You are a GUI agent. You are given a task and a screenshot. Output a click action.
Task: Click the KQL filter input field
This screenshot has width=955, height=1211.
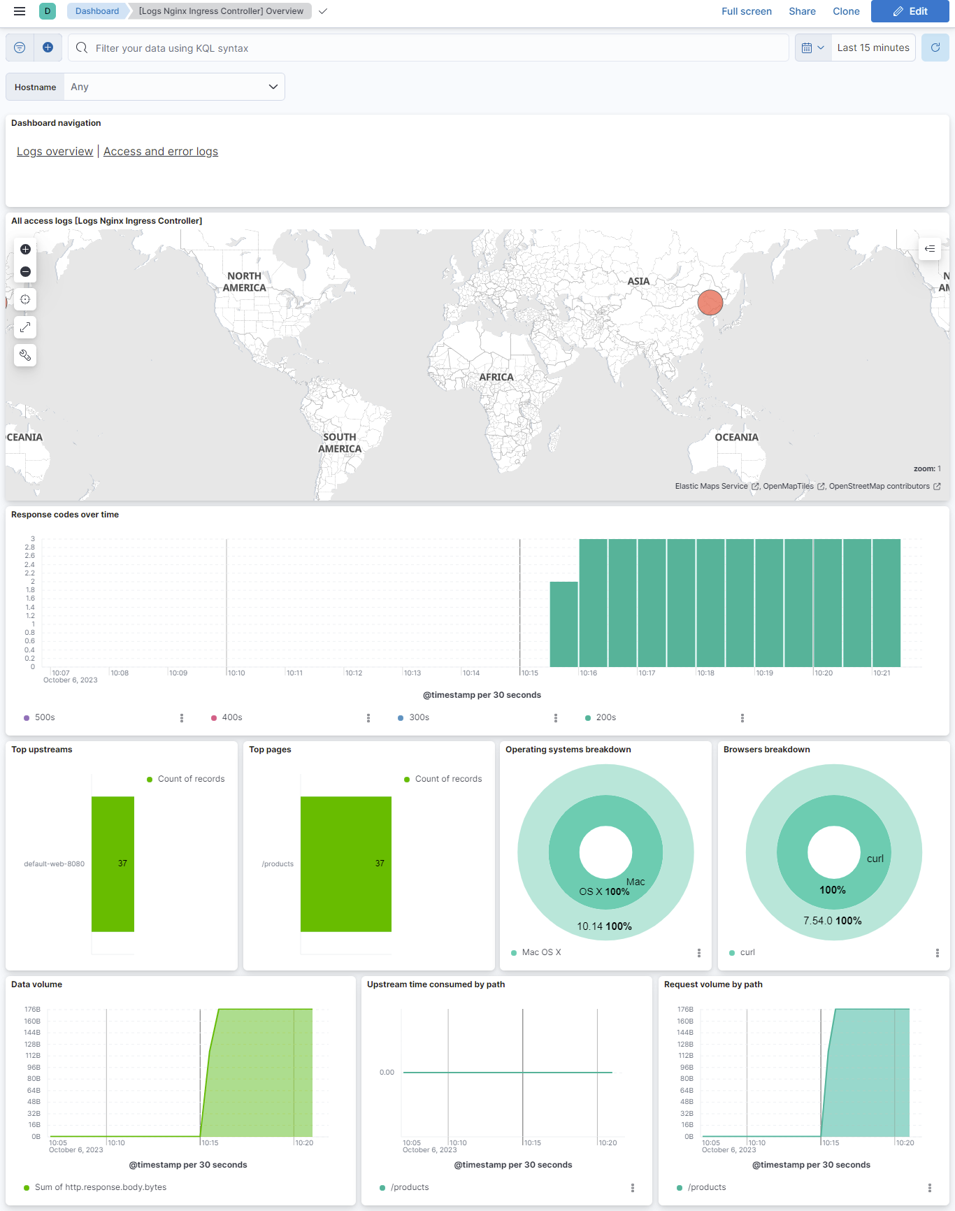click(433, 48)
